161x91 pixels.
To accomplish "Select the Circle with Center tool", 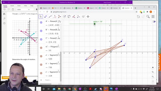I will [64, 16].
